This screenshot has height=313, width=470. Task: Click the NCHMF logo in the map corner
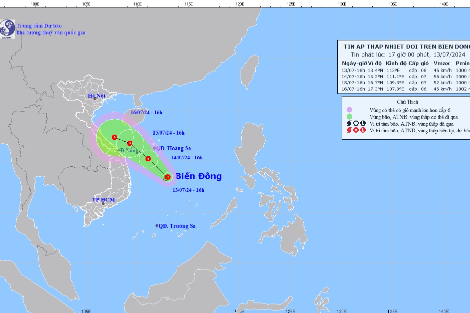coord(8,29)
